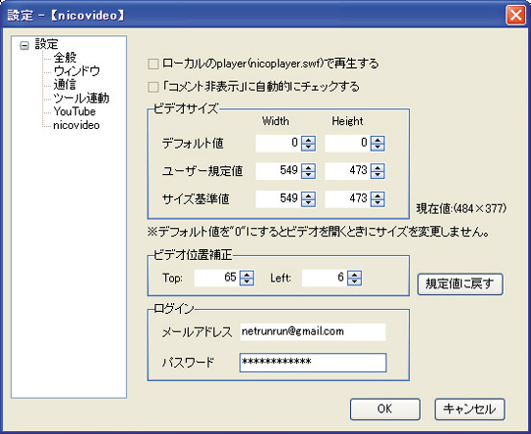The width and height of the screenshot is (531, 434).
Task: Increase ユーザー規定値 Width spinner up
Action: pyautogui.click(x=308, y=167)
